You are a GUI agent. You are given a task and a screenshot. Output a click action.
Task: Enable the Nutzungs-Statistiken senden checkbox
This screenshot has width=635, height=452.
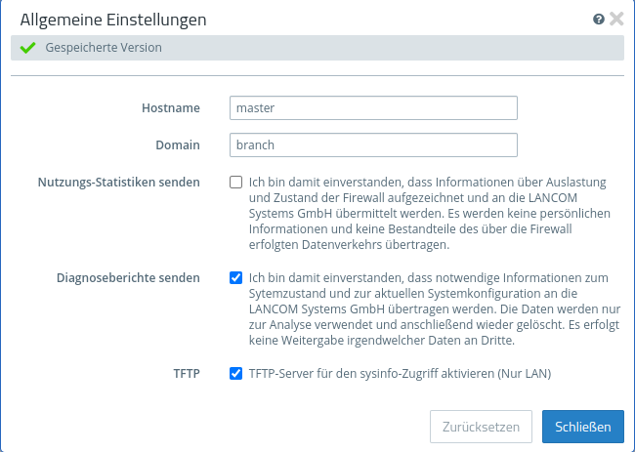pyautogui.click(x=235, y=183)
